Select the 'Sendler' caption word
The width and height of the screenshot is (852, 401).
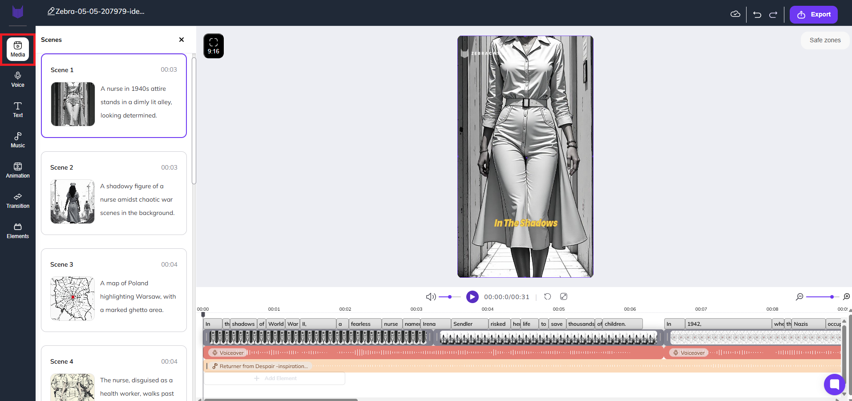(470, 324)
